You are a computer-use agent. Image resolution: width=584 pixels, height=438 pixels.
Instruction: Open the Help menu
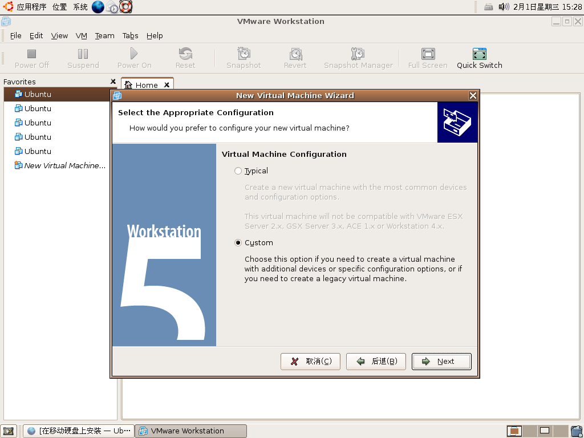pos(155,36)
